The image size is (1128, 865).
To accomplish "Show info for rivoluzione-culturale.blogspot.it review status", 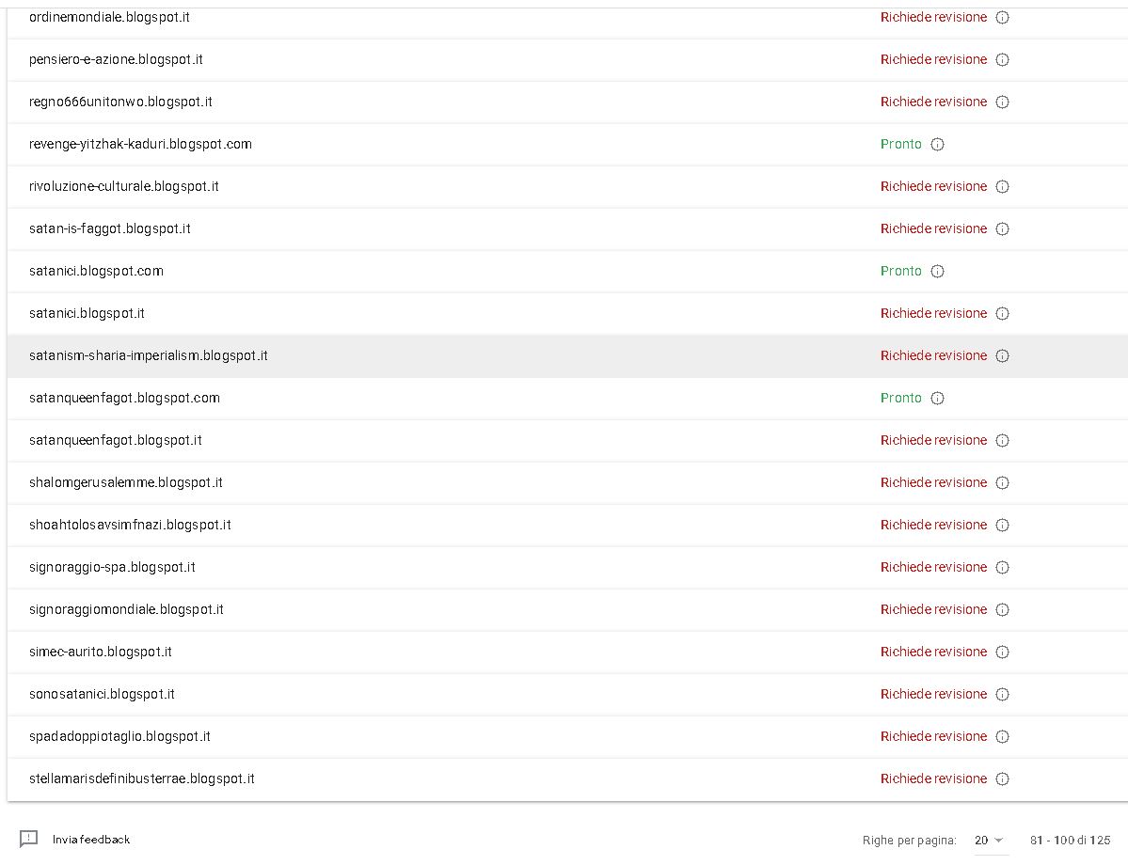I will [1002, 186].
